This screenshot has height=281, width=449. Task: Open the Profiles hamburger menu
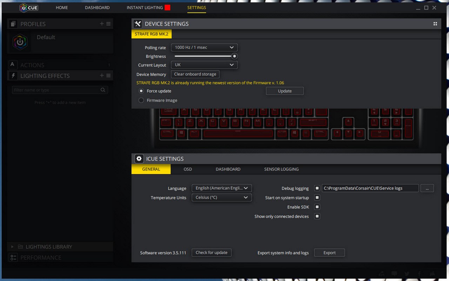coord(108,24)
